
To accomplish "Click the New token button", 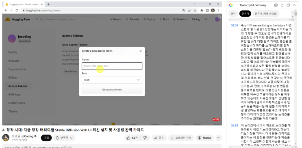I will pyautogui.click(x=70, y=71).
